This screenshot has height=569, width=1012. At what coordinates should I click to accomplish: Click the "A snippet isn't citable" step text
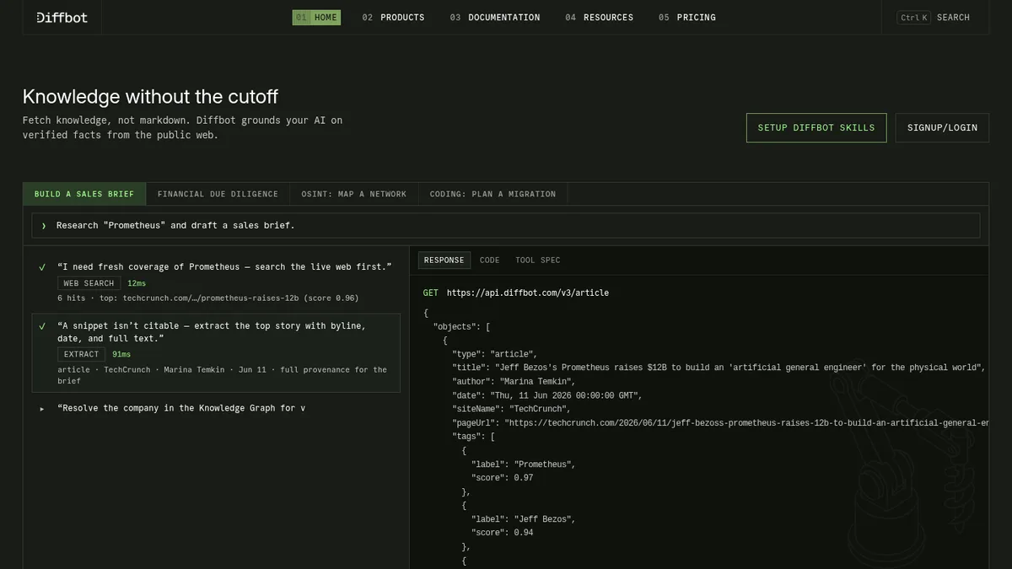click(212, 331)
